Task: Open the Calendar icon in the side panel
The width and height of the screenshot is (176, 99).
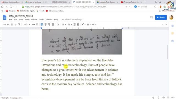Action: coord(172,26)
